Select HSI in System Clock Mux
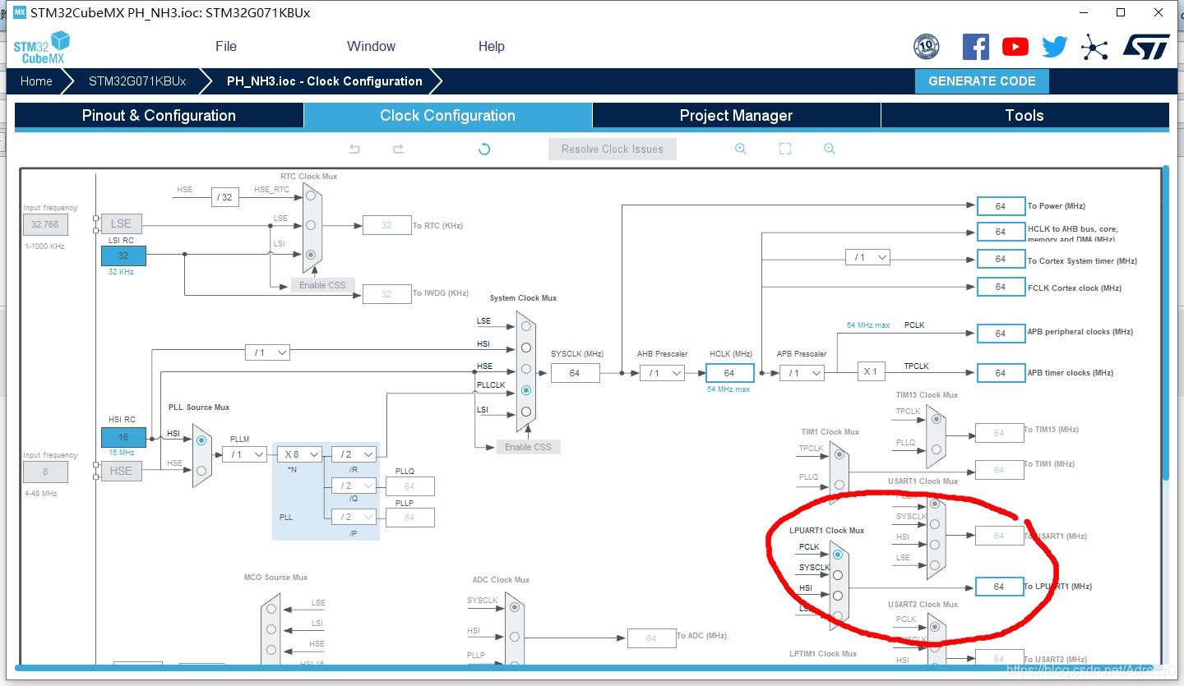The image size is (1184, 686). (x=526, y=348)
